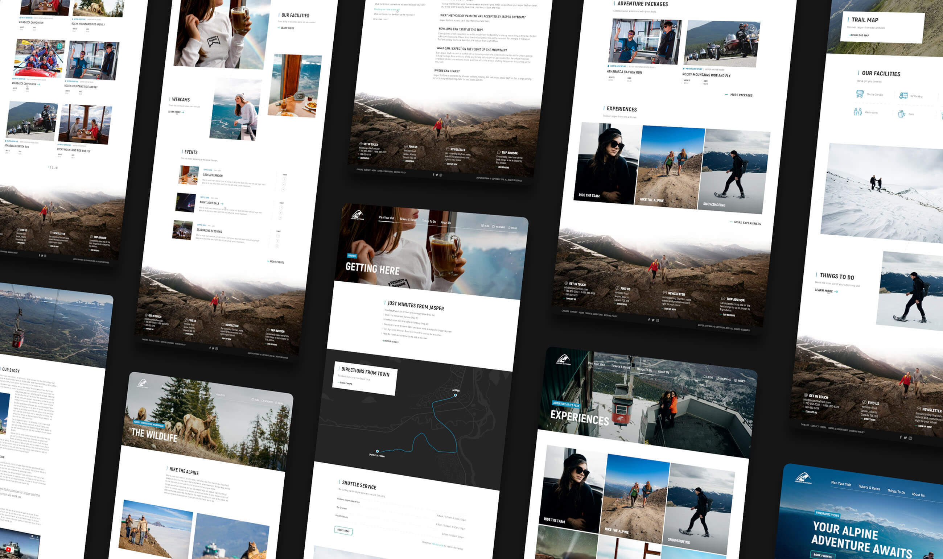Open Plan Your Visit on Getting Here page
943x559 pixels.
pyautogui.click(x=387, y=218)
